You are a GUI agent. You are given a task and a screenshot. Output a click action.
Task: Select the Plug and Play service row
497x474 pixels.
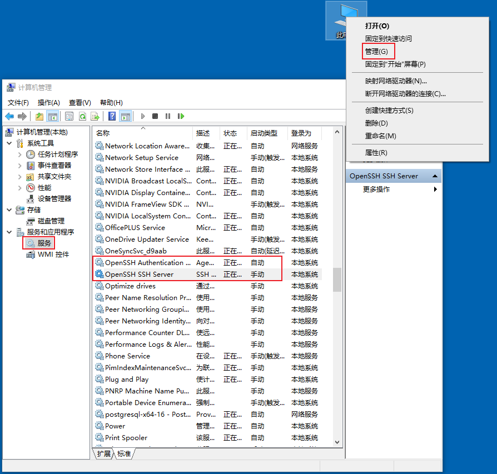click(207, 380)
